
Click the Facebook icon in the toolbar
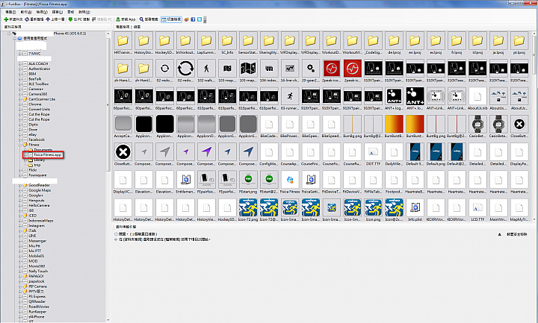click(193, 19)
